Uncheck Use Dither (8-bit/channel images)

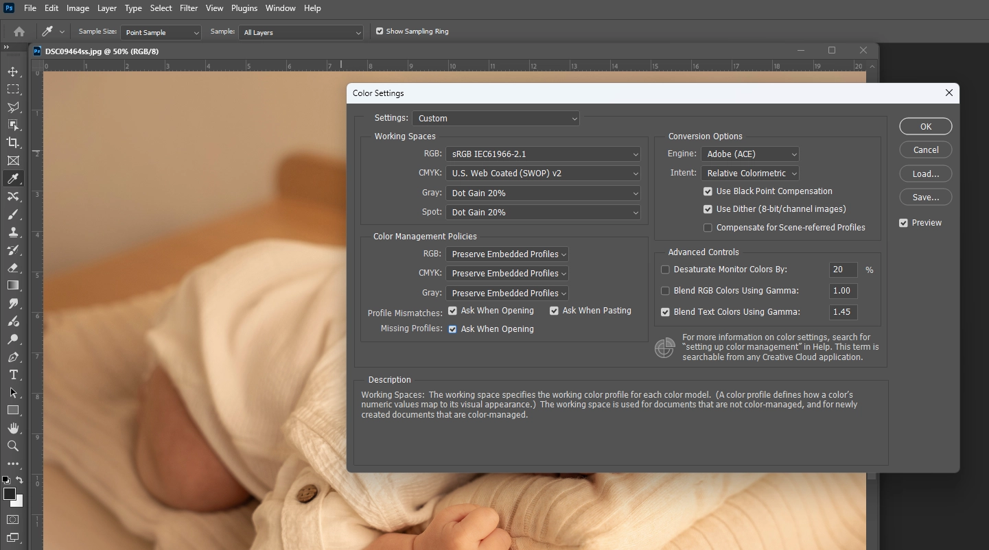(708, 209)
